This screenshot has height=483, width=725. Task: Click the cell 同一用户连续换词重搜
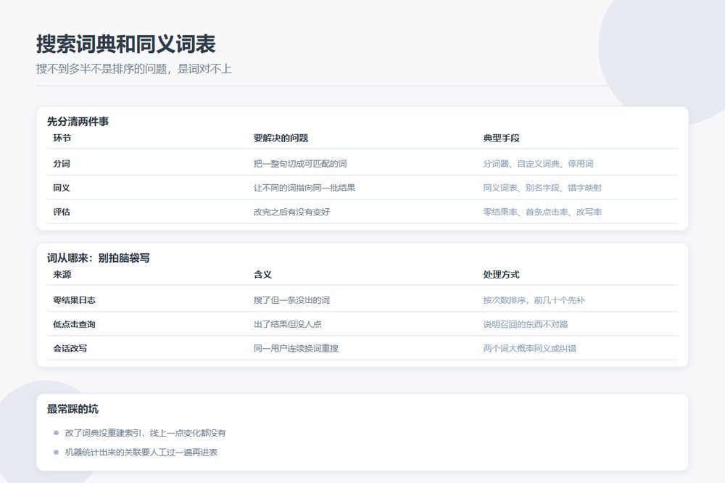click(296, 348)
